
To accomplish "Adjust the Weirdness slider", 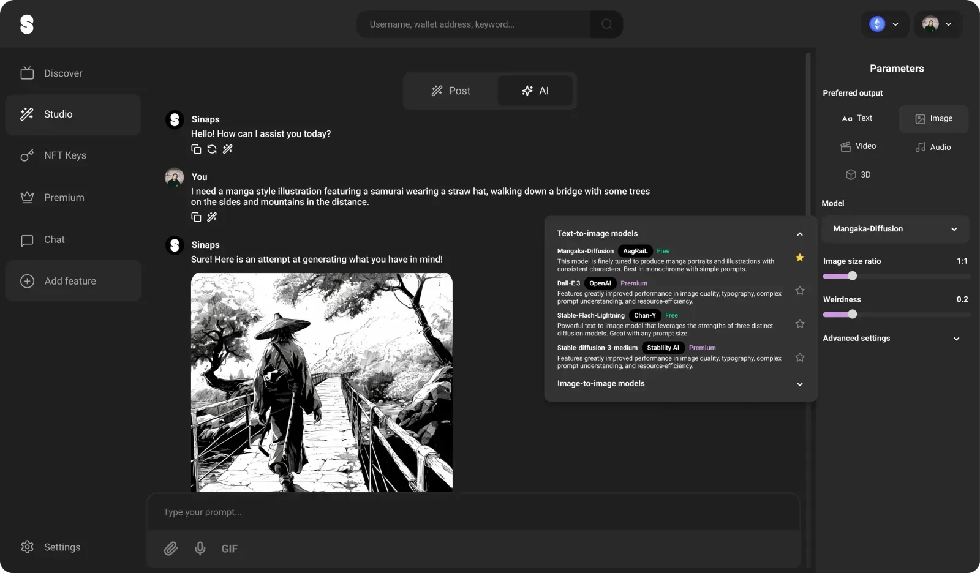I will pos(851,314).
